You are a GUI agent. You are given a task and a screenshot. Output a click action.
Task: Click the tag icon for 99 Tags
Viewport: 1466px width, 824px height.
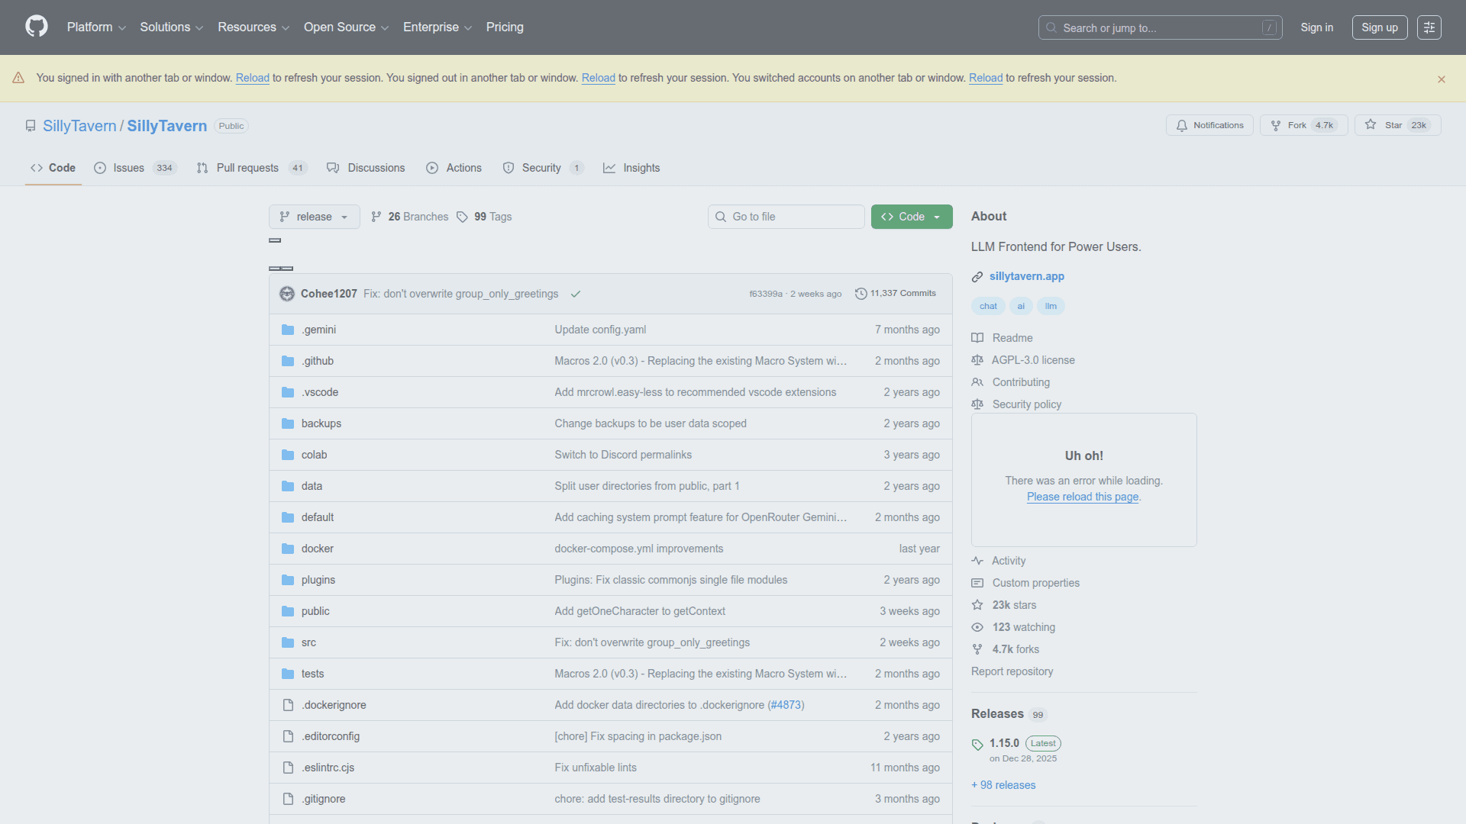462,217
